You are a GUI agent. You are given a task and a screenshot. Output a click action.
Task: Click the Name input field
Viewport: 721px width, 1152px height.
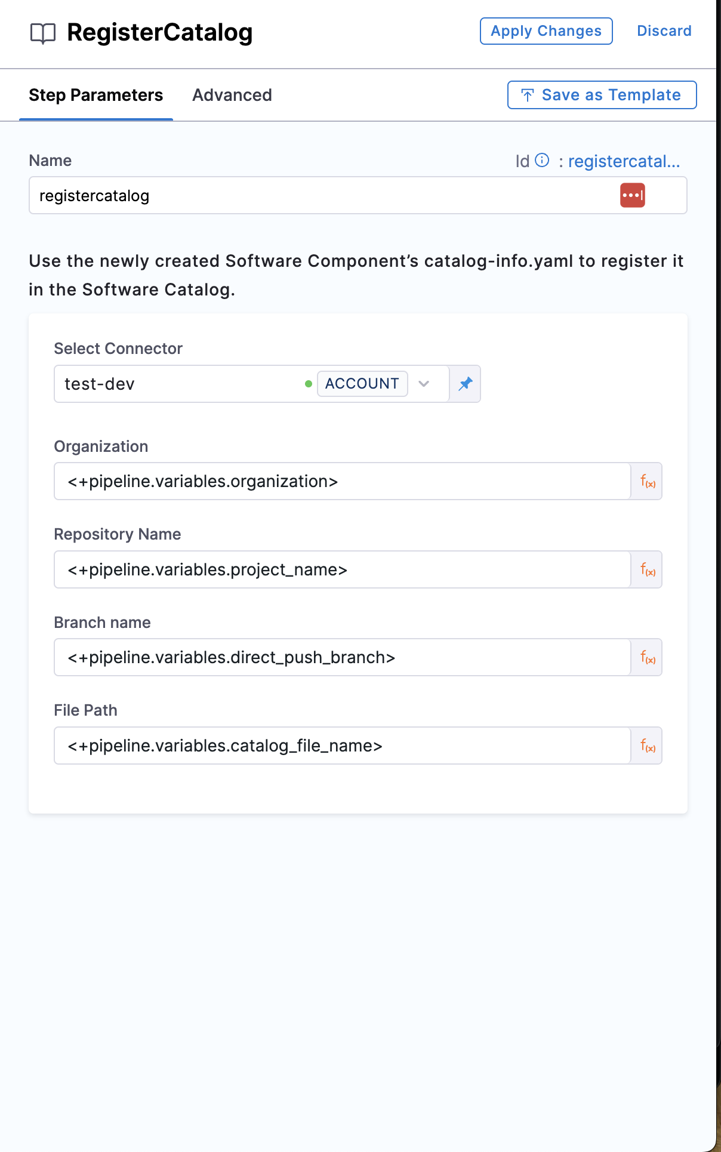click(x=322, y=195)
